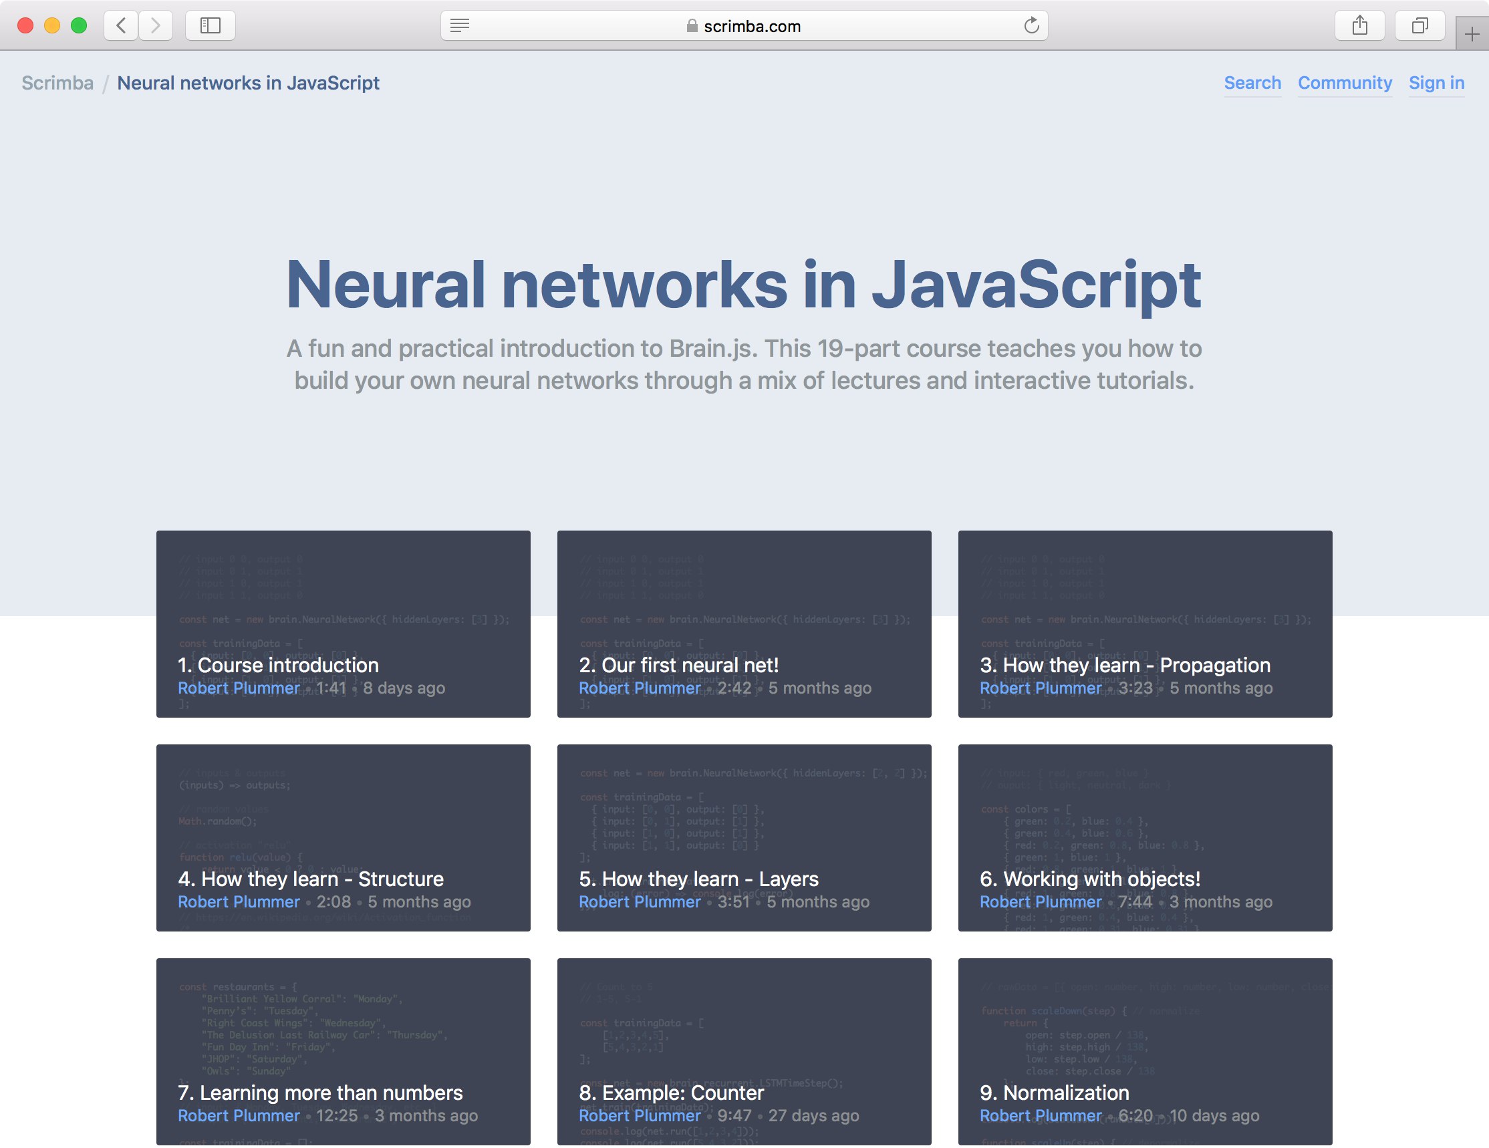Open the Search link
1489x1148 pixels.
(1252, 83)
